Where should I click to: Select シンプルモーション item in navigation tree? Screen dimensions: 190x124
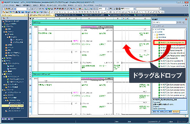point(16,106)
